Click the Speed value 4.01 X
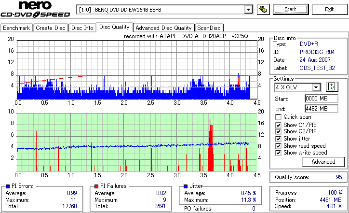 click(x=335, y=206)
